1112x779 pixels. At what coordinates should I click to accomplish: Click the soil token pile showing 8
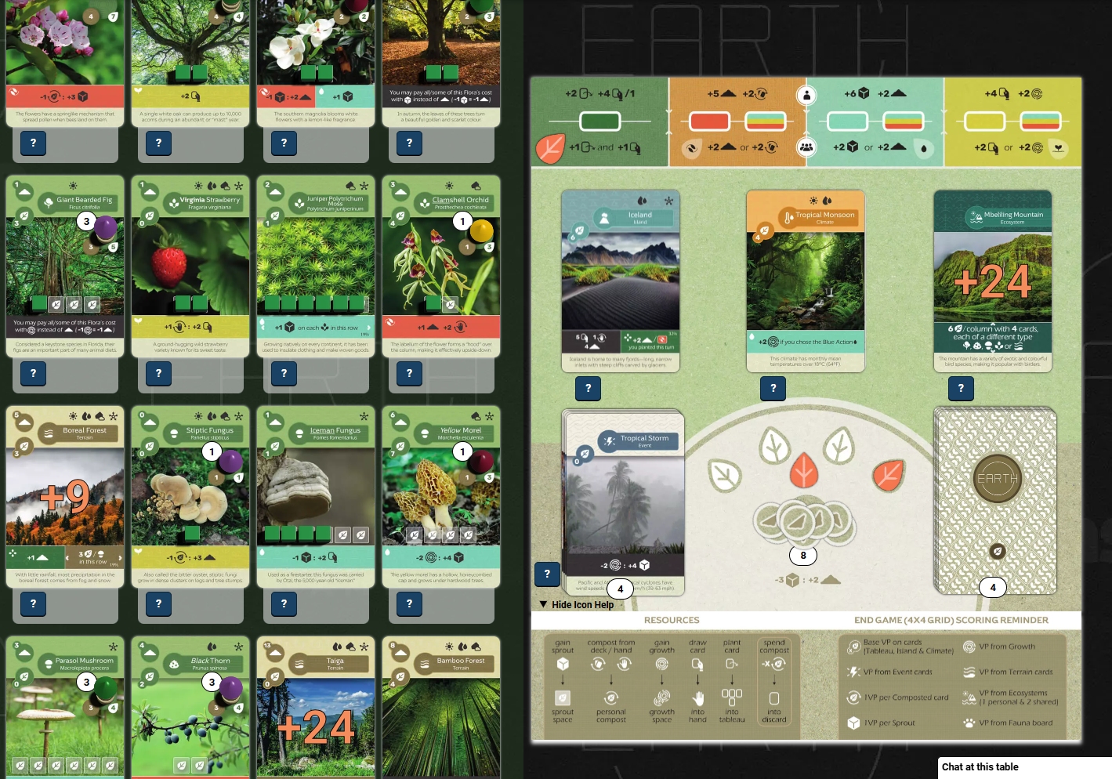click(x=802, y=520)
